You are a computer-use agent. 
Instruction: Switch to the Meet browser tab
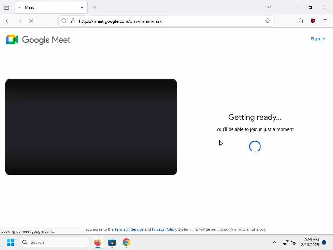pos(51,7)
